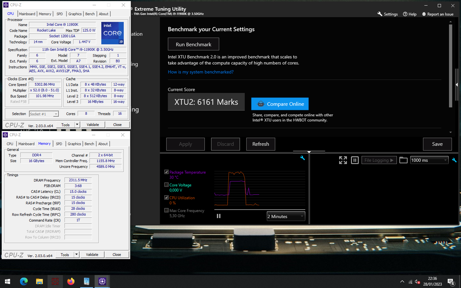Click the Core Speed value 5302.86 MHz
The image size is (461, 288).
tap(45, 85)
